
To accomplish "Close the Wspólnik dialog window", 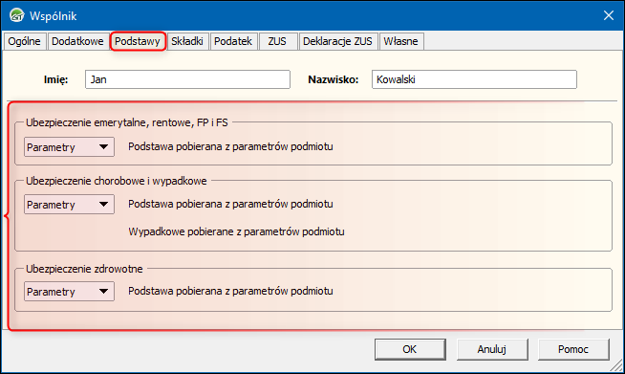I will pos(608,15).
